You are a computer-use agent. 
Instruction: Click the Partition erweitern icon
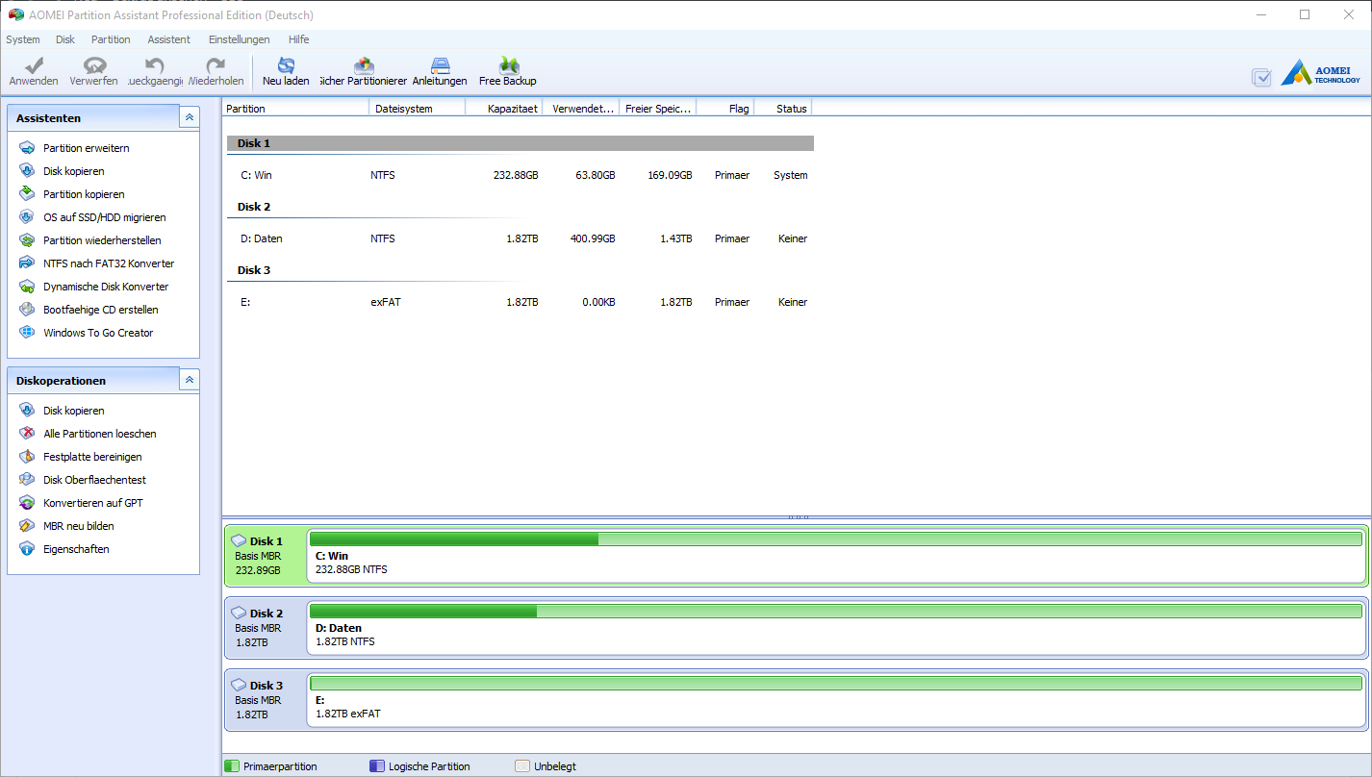[27, 148]
